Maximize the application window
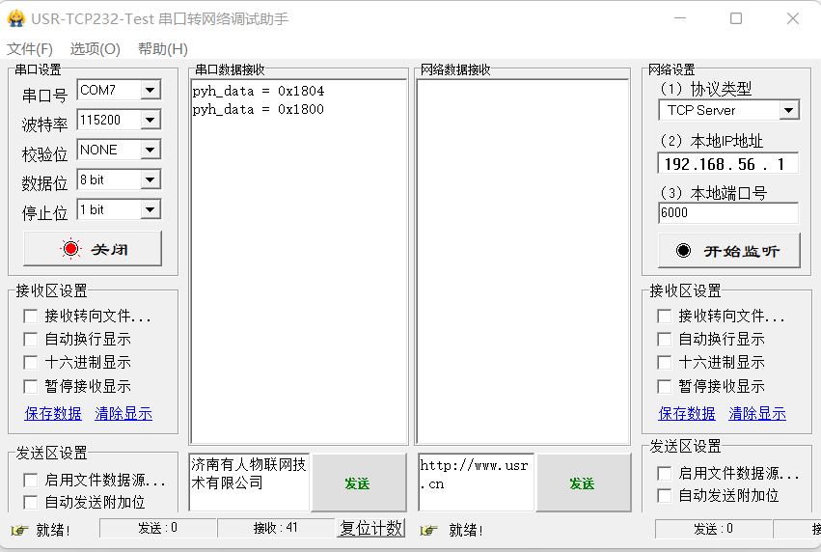Image resolution: width=821 pixels, height=552 pixels. point(736,18)
